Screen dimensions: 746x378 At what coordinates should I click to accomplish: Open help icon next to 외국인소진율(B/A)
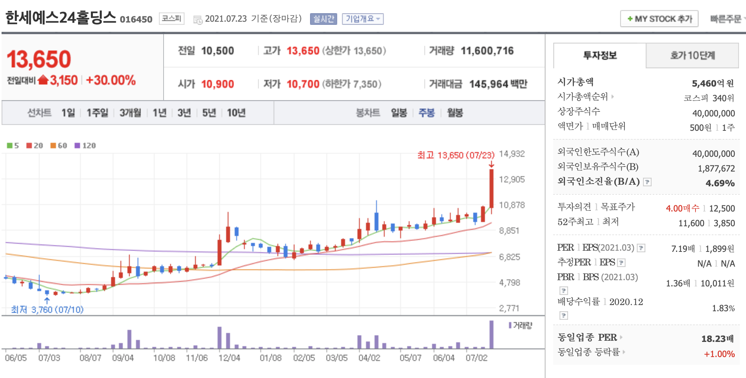tap(647, 182)
